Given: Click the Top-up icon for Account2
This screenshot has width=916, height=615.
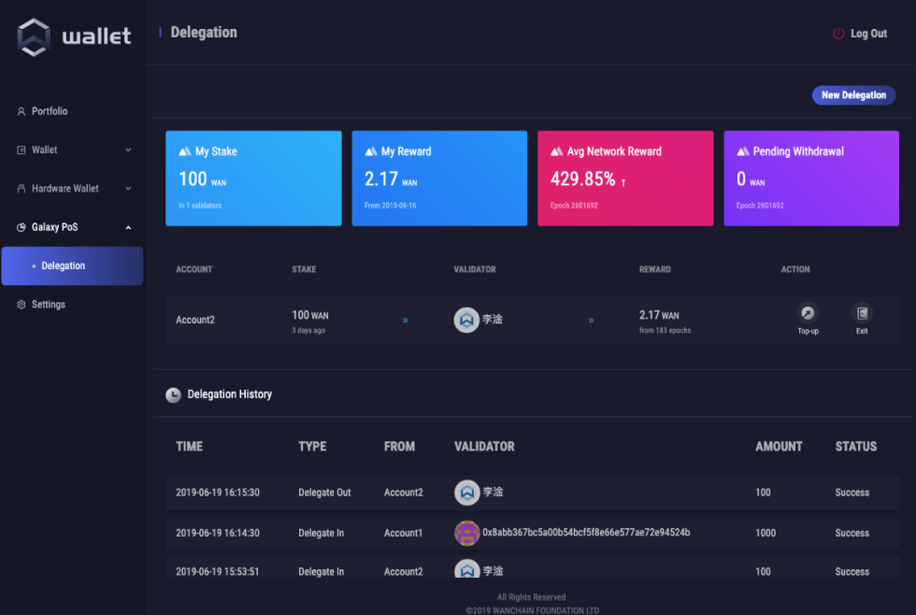Looking at the screenshot, I should [x=808, y=314].
